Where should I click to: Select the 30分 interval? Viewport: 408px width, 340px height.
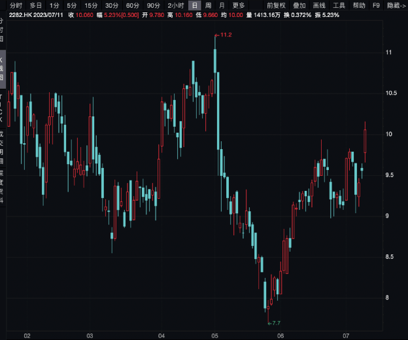(112, 5)
